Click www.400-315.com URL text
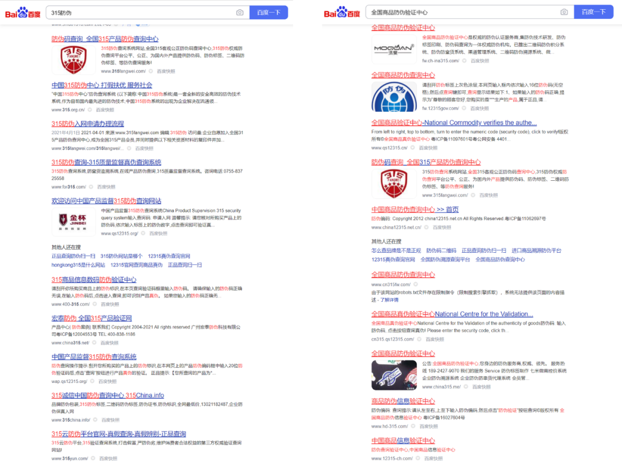This screenshot has height=467, width=622. (71, 304)
